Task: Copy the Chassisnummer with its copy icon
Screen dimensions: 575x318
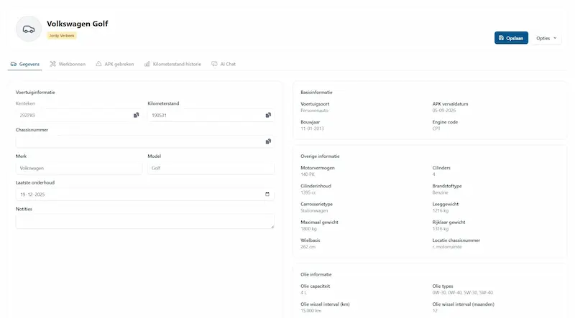Action: pos(268,141)
